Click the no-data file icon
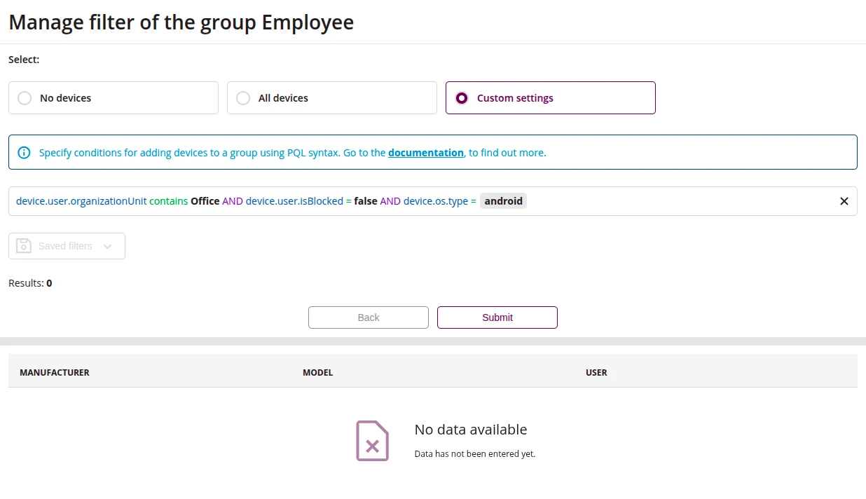This screenshot has height=499, width=866. (372, 441)
